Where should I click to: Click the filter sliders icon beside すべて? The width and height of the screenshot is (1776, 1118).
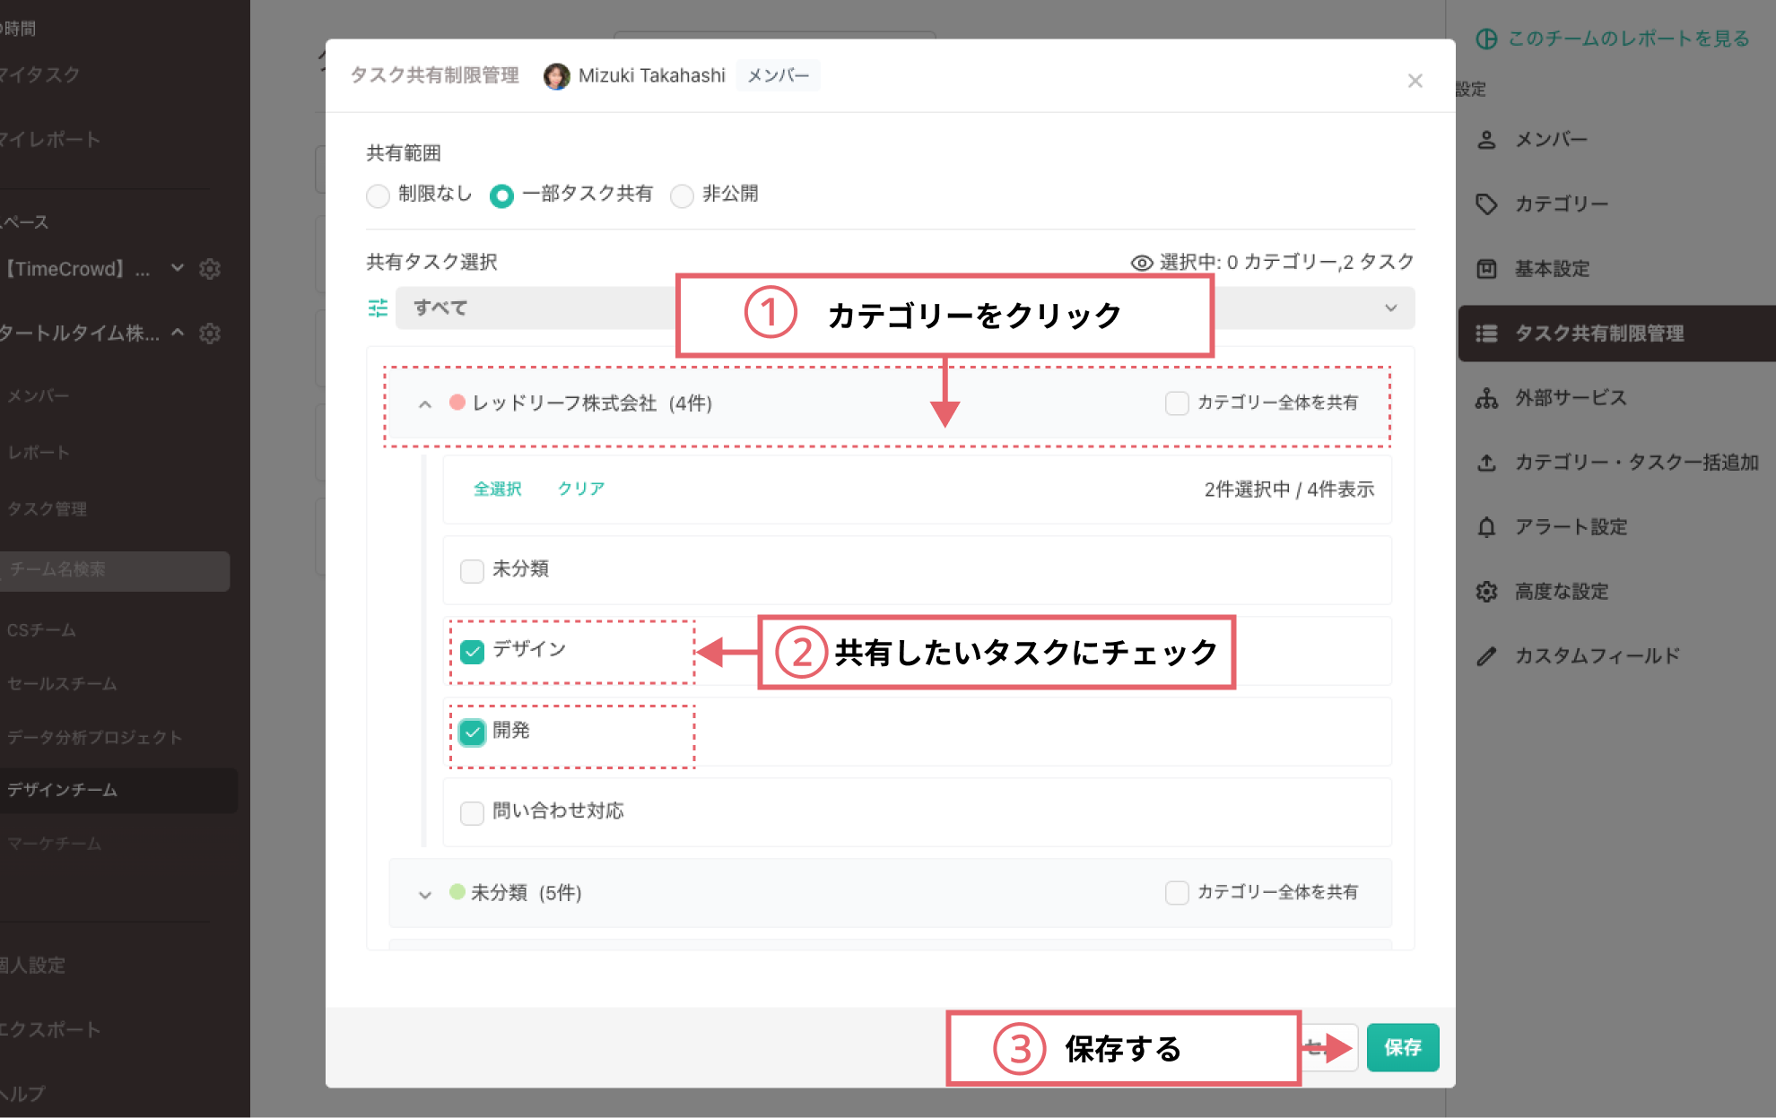(x=378, y=308)
